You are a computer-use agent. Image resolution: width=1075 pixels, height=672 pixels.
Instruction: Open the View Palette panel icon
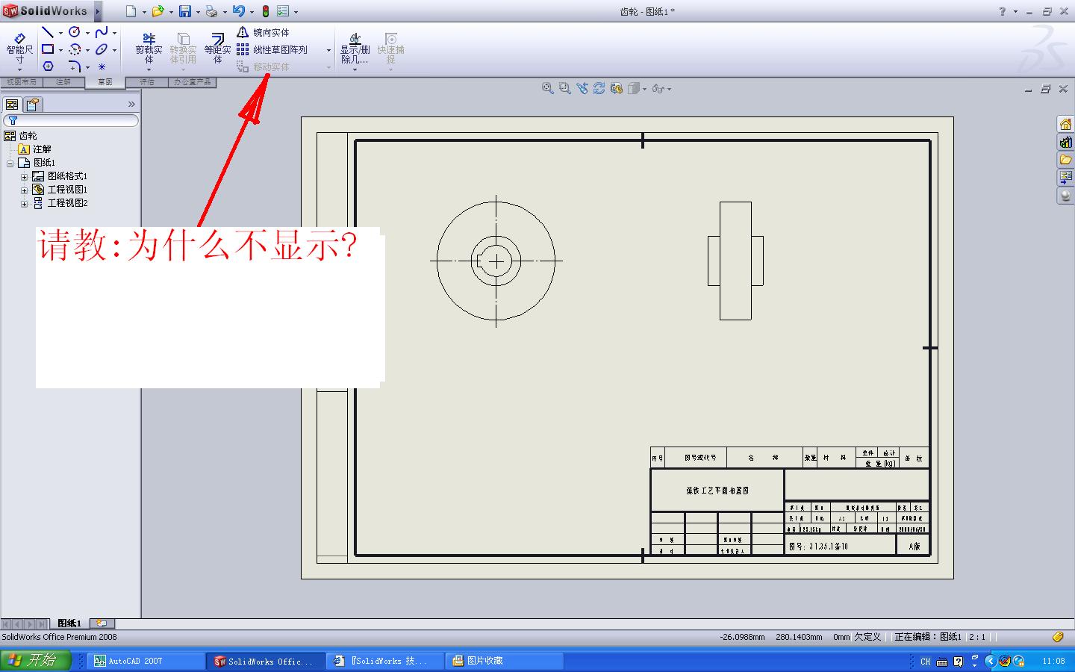[1065, 178]
